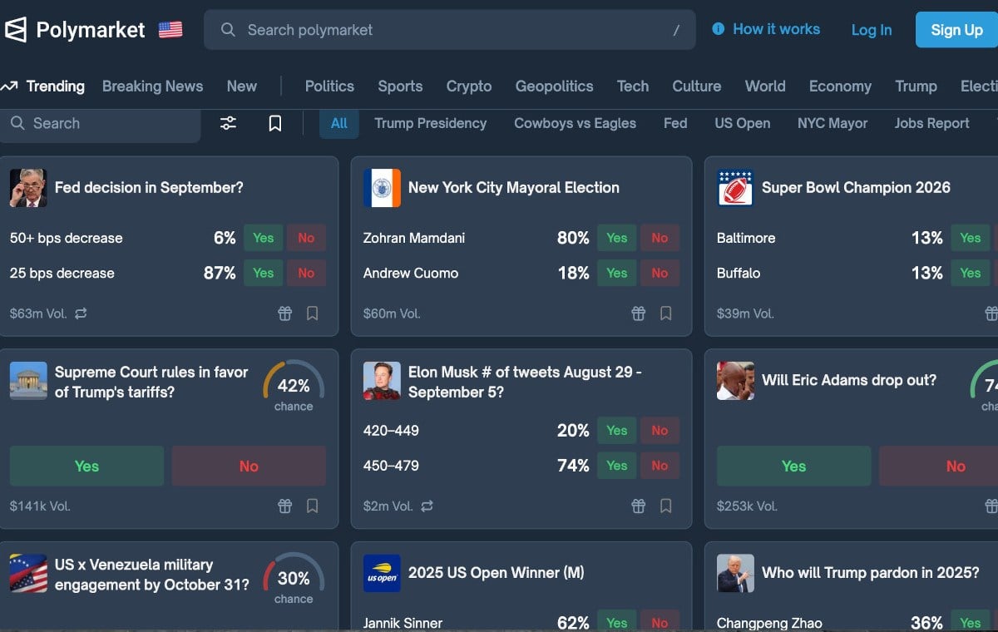Select the NYC Mayor filter chip
The width and height of the screenshot is (998, 632).
[832, 123]
